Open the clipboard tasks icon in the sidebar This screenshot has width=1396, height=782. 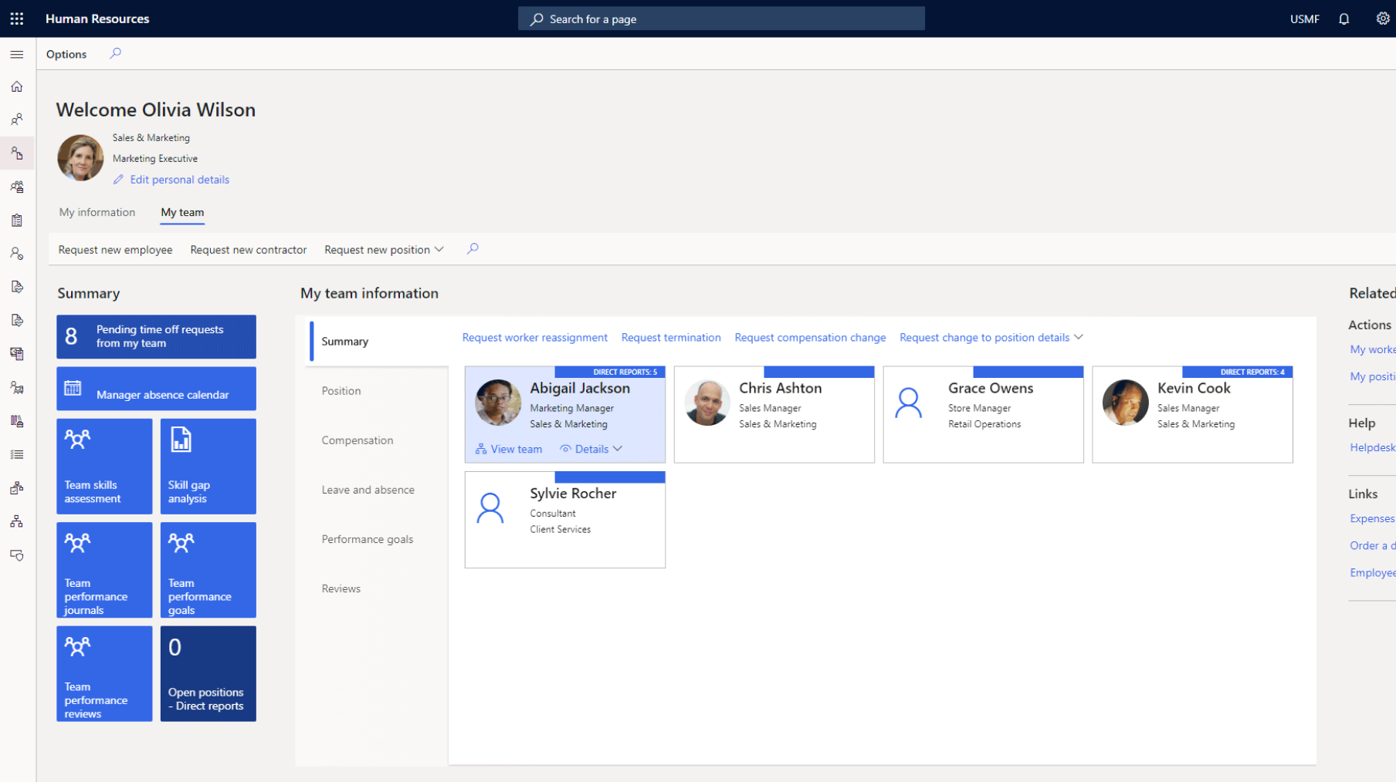coord(17,220)
